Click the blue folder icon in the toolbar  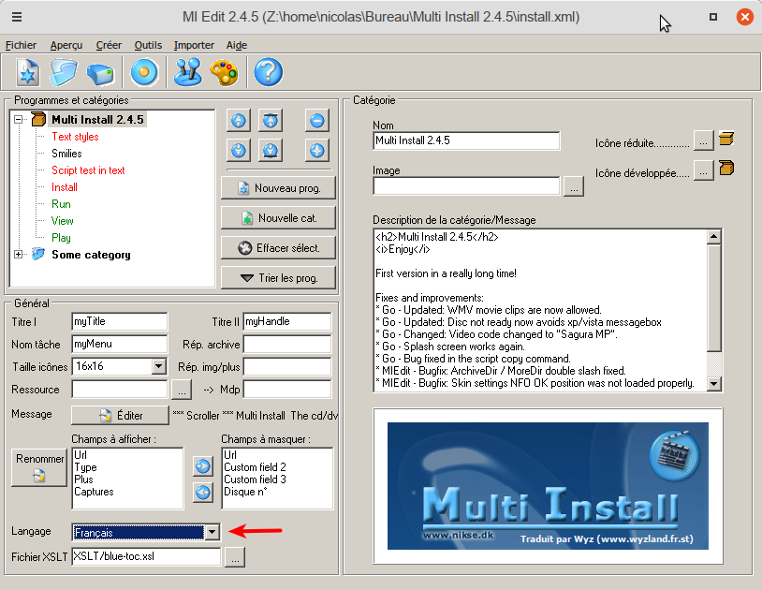point(64,72)
